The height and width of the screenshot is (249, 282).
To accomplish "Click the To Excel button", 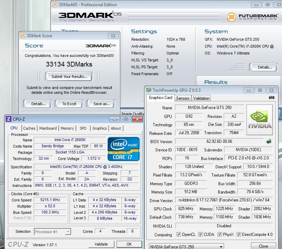I will point(69,104).
